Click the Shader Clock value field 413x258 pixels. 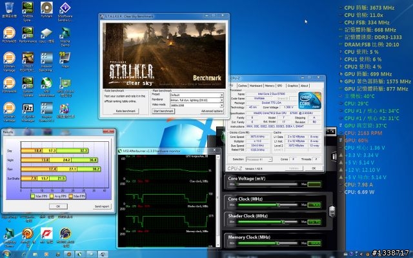314,222
